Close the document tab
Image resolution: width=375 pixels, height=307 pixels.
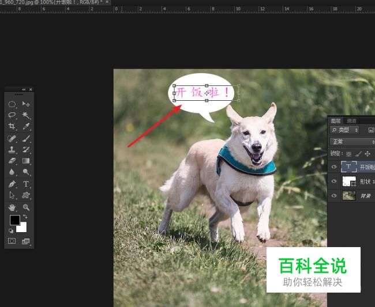pos(107,2)
